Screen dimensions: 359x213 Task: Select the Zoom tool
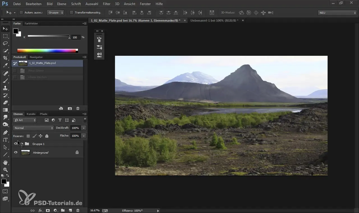coord(5,170)
